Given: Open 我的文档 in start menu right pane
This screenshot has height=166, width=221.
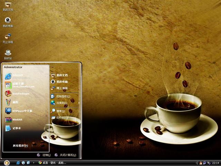Looking at the screenshot, I should (x=65, y=75).
